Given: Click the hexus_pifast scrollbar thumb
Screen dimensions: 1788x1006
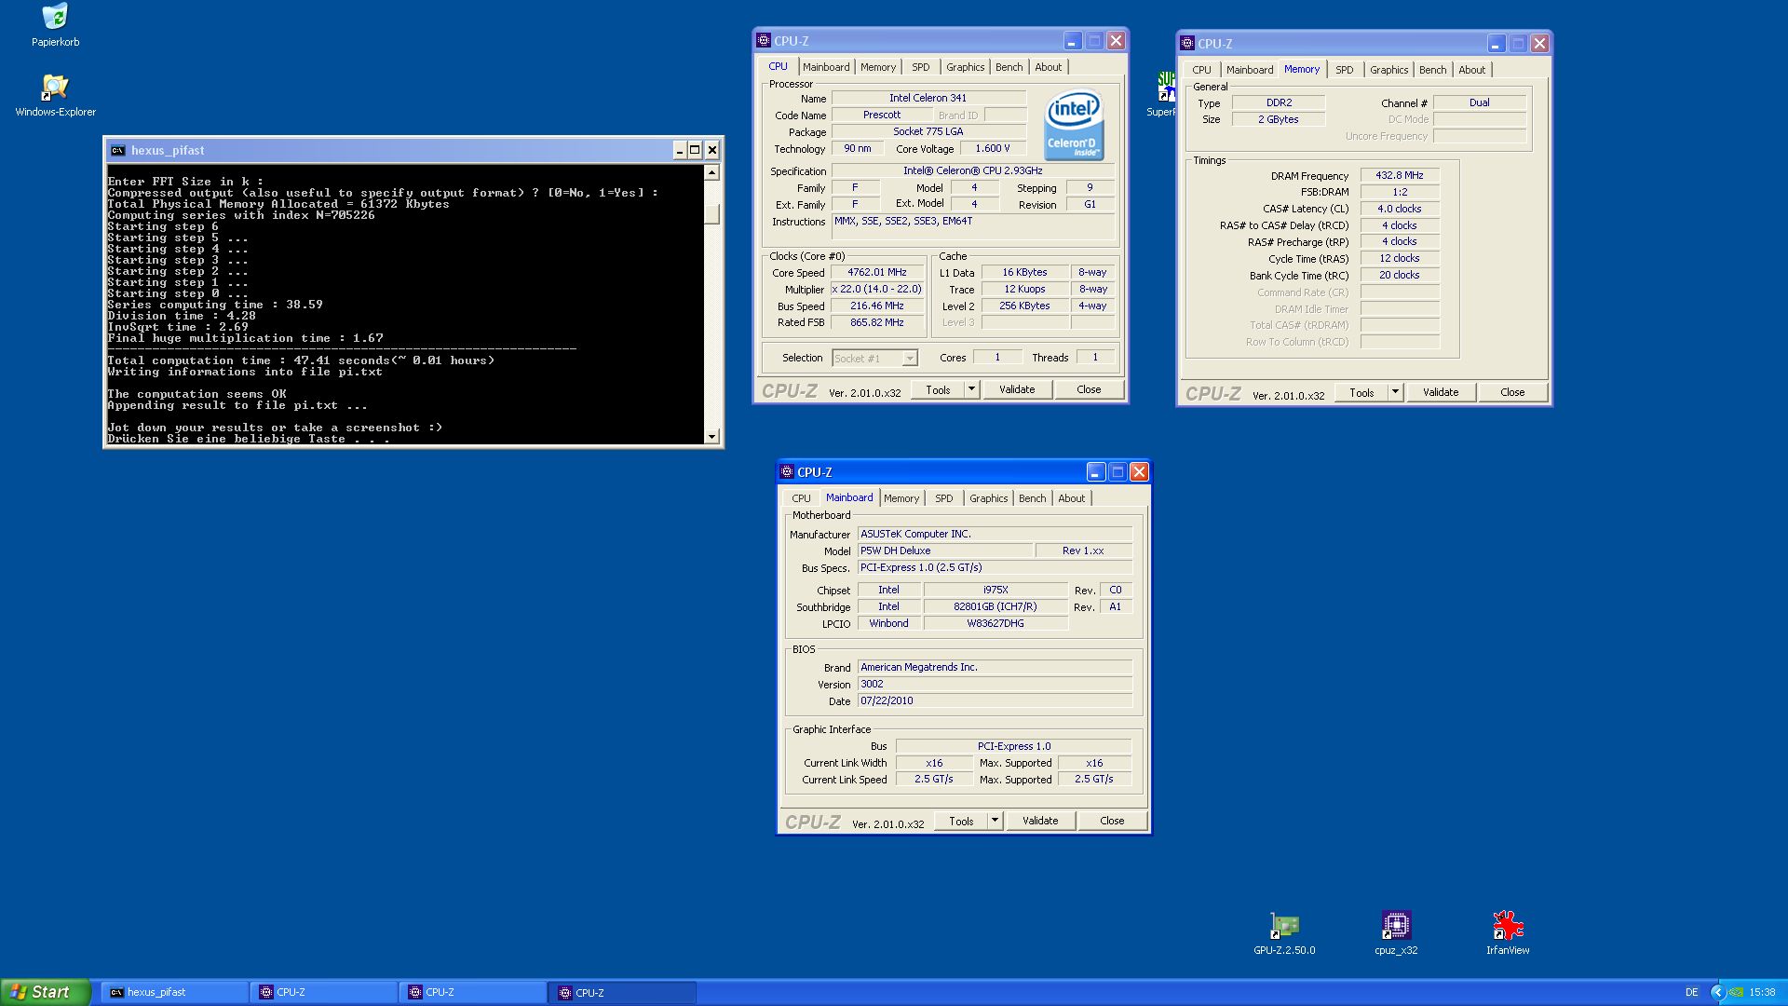Looking at the screenshot, I should tap(711, 214).
